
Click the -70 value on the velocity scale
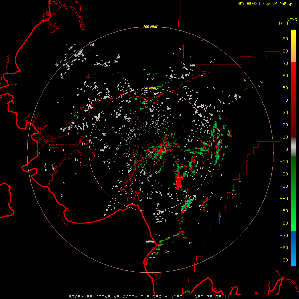pyautogui.click(x=284, y=236)
